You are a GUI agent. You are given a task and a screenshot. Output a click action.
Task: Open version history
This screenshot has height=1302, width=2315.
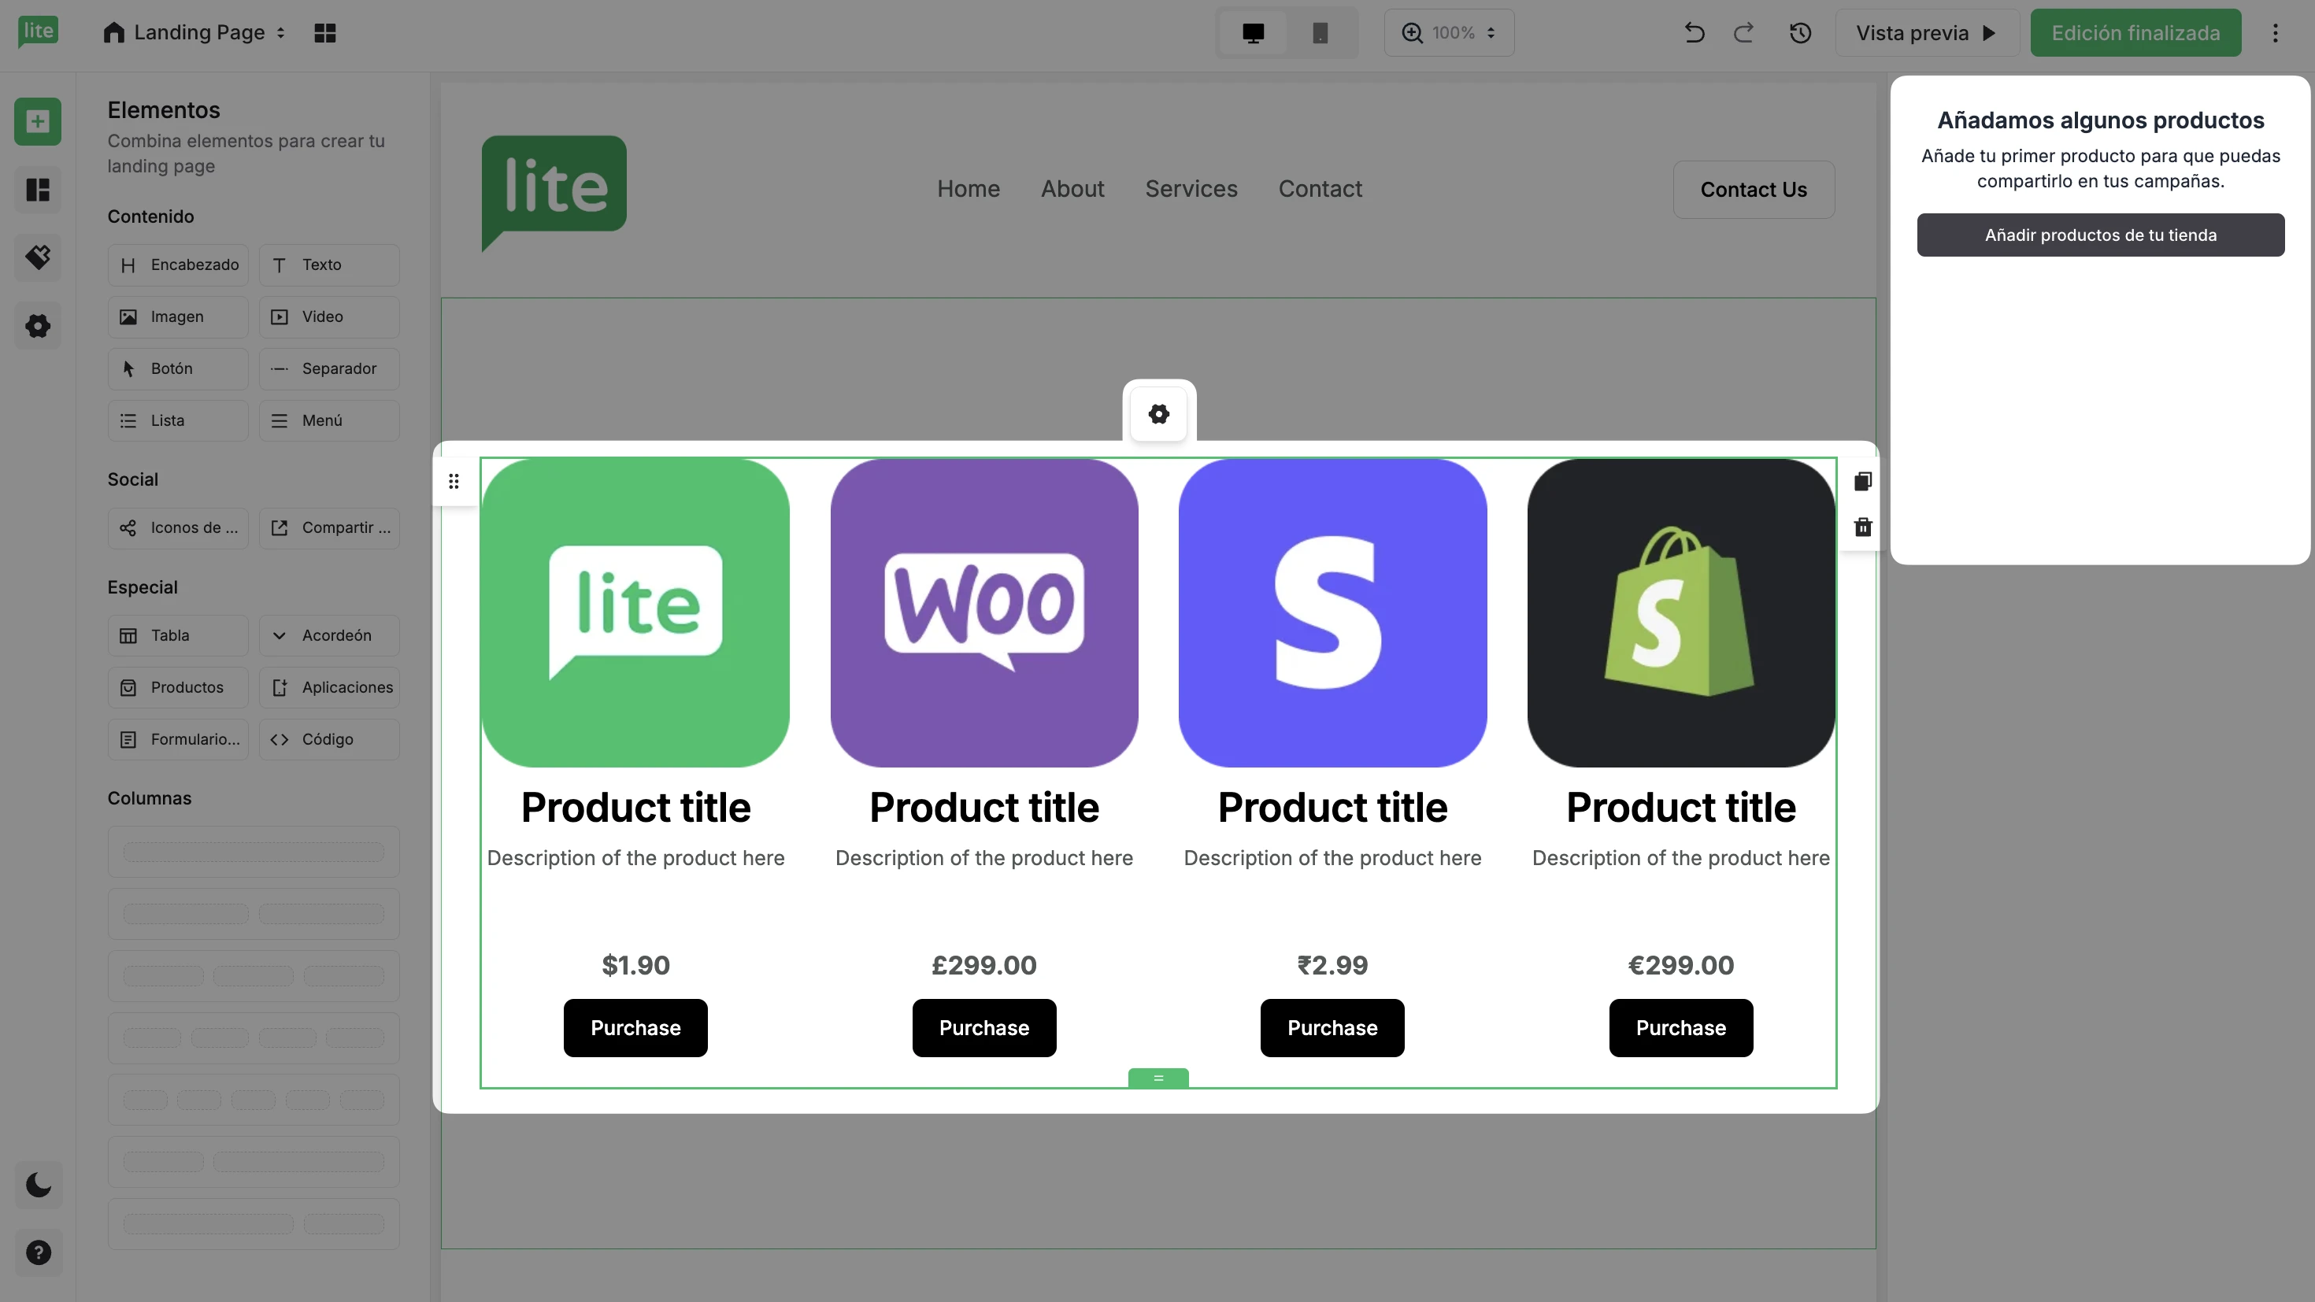coord(1800,33)
